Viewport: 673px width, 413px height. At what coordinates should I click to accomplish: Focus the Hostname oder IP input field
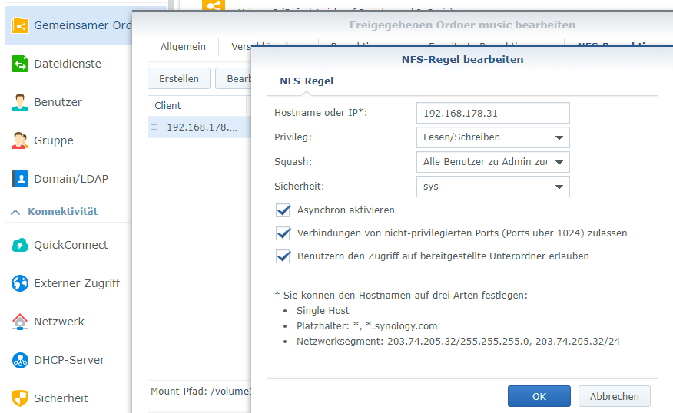pos(493,113)
